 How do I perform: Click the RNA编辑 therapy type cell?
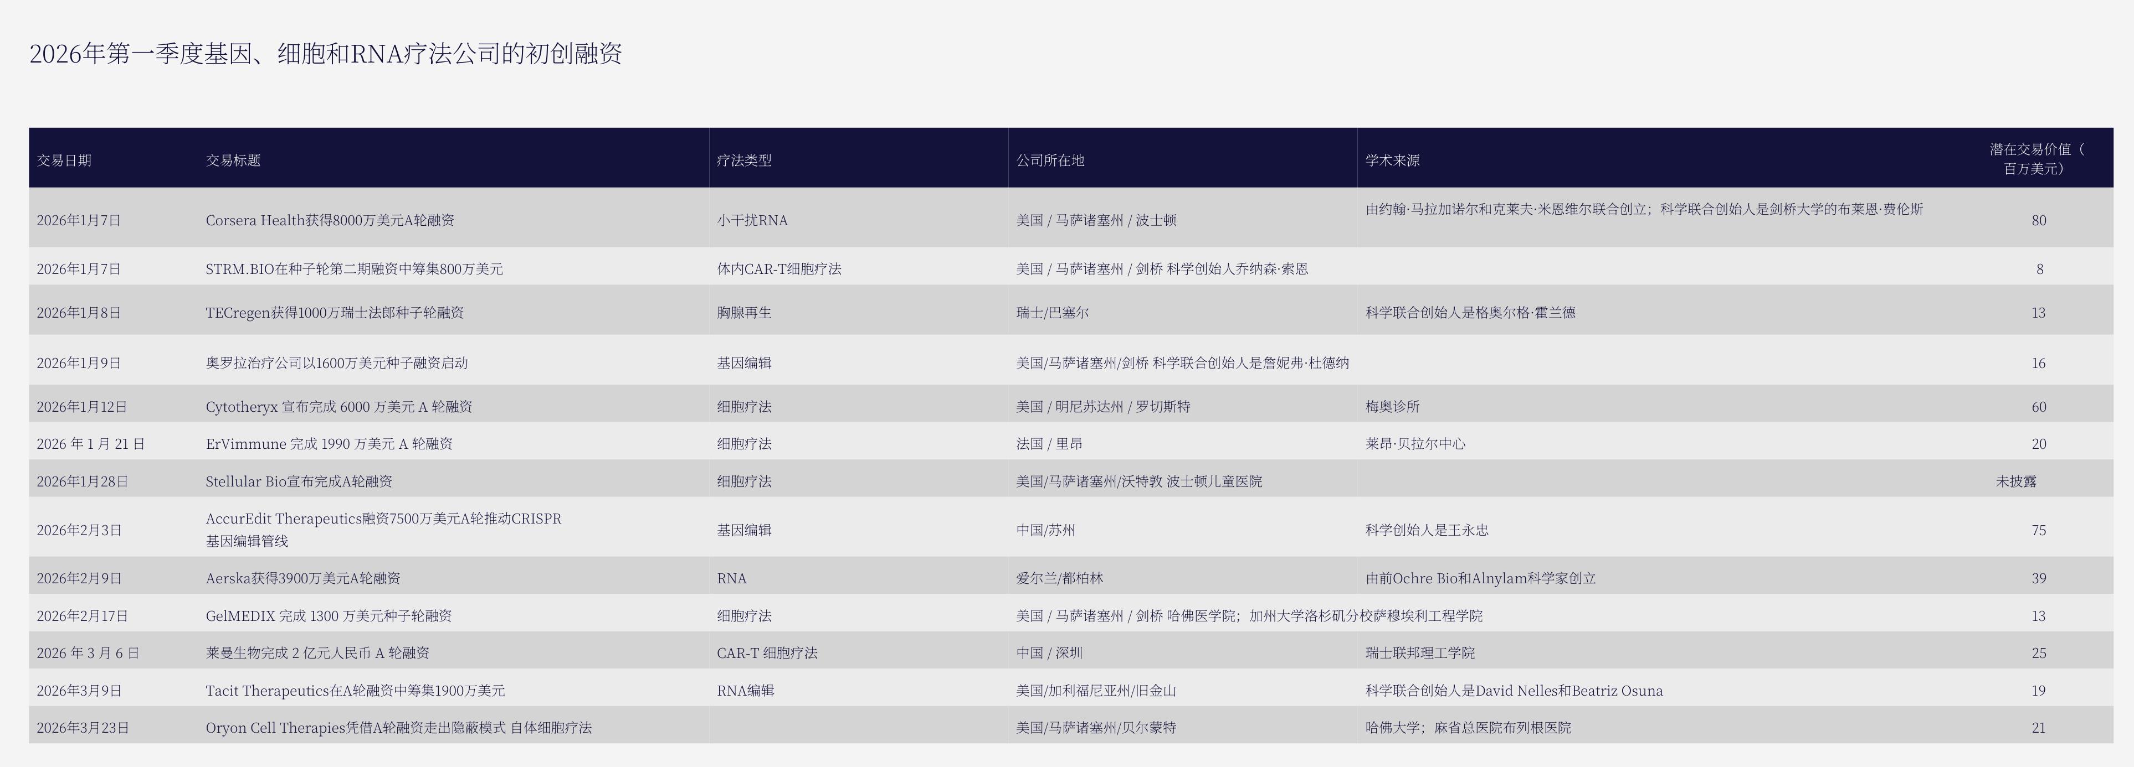click(746, 691)
